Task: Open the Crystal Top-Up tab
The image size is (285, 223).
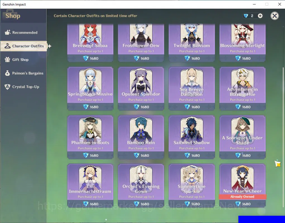Action: (23, 87)
